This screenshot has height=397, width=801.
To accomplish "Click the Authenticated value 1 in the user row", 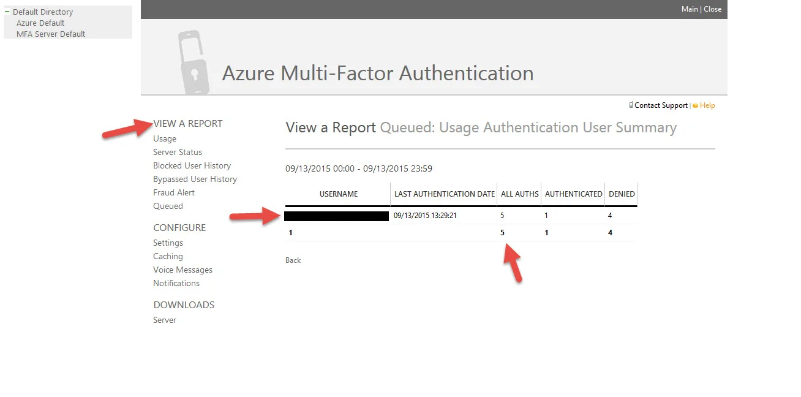I will [x=546, y=216].
